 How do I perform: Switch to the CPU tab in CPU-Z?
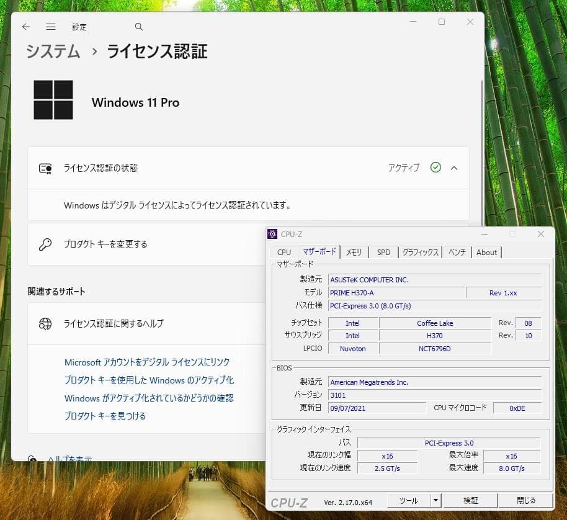284,253
